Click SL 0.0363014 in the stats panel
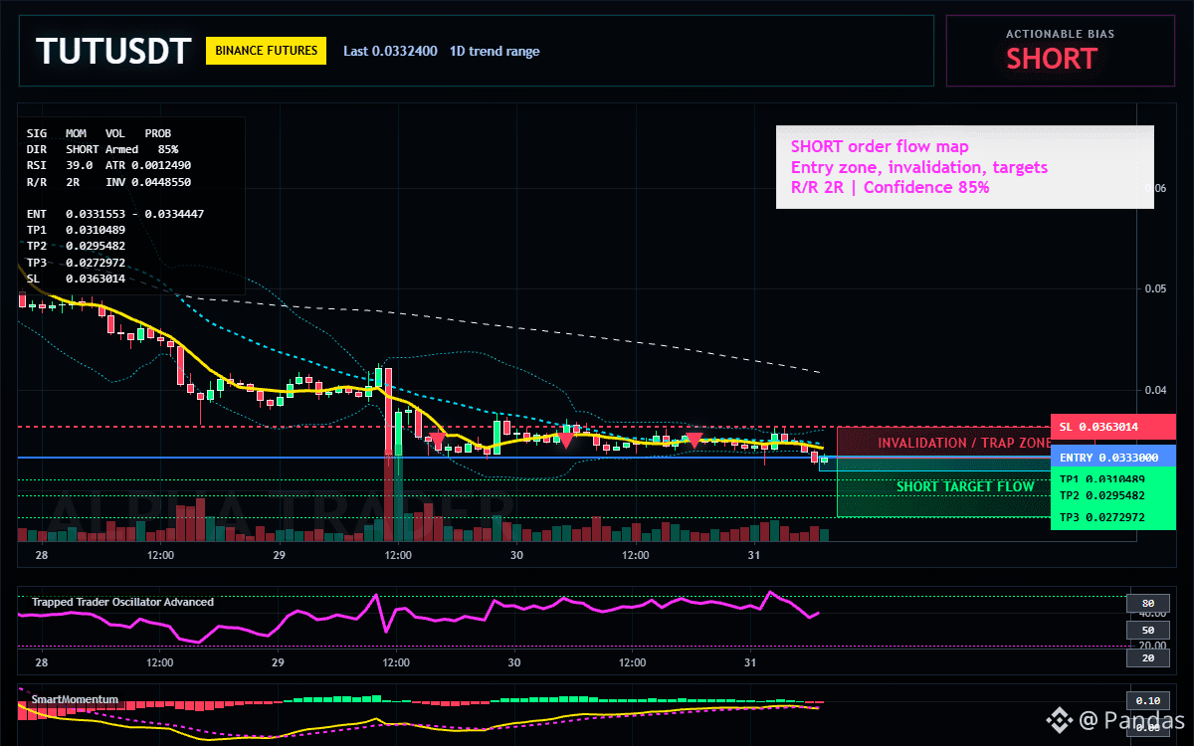The image size is (1194, 746). (x=76, y=279)
